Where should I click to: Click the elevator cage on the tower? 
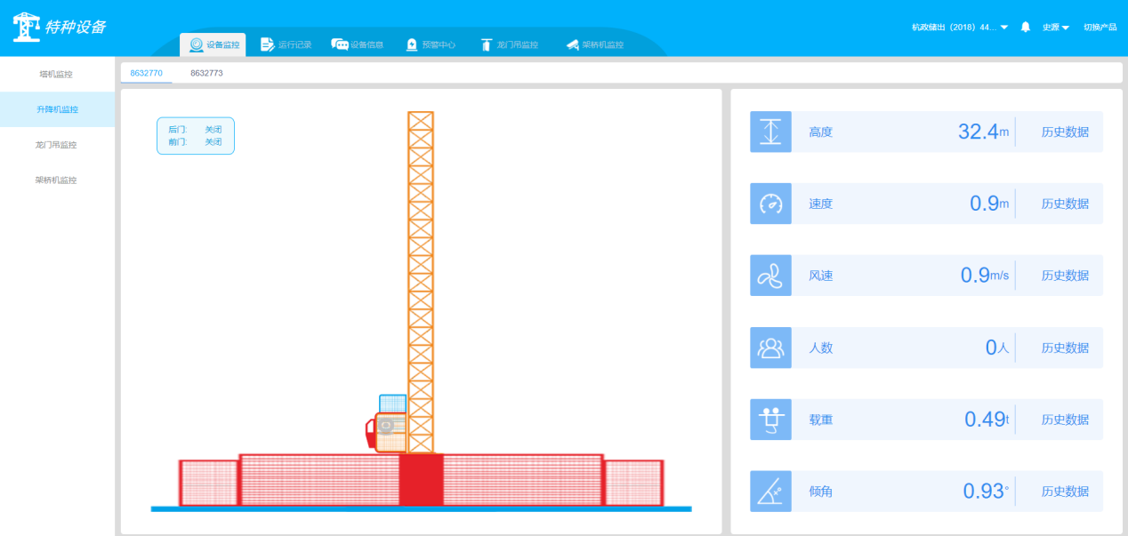click(391, 431)
